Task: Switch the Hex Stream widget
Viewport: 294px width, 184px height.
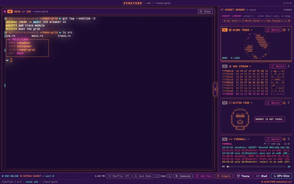Action: [278, 66]
